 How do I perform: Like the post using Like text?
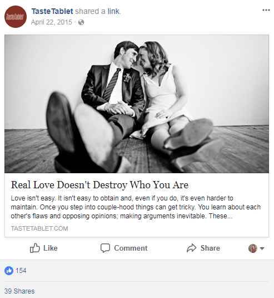(x=51, y=248)
